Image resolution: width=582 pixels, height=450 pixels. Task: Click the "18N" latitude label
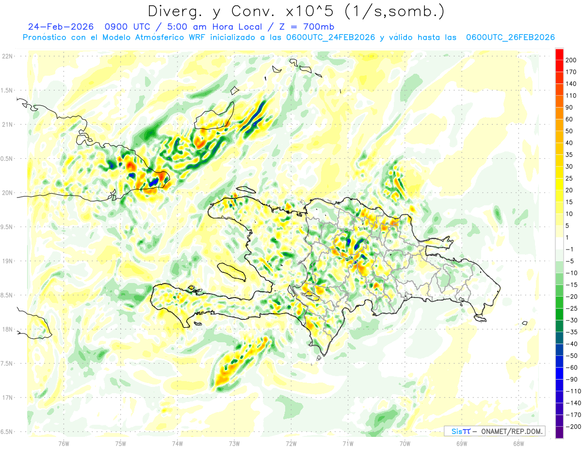[7, 329]
